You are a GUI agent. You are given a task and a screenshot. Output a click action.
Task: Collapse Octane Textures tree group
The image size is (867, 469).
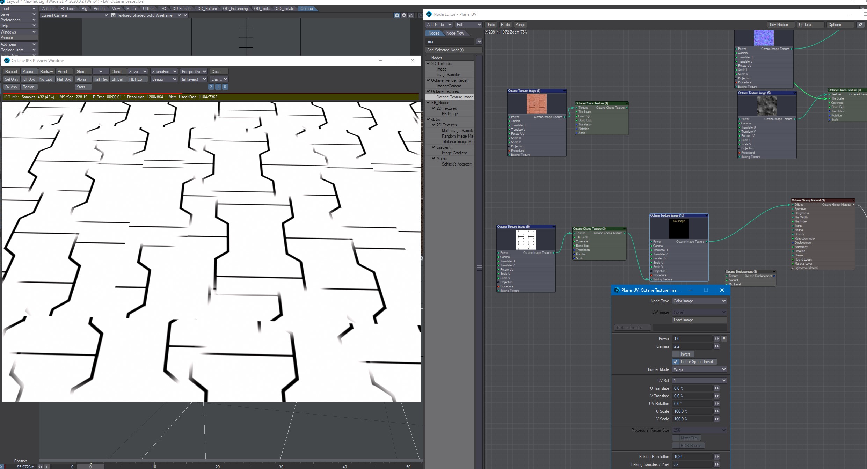point(428,91)
